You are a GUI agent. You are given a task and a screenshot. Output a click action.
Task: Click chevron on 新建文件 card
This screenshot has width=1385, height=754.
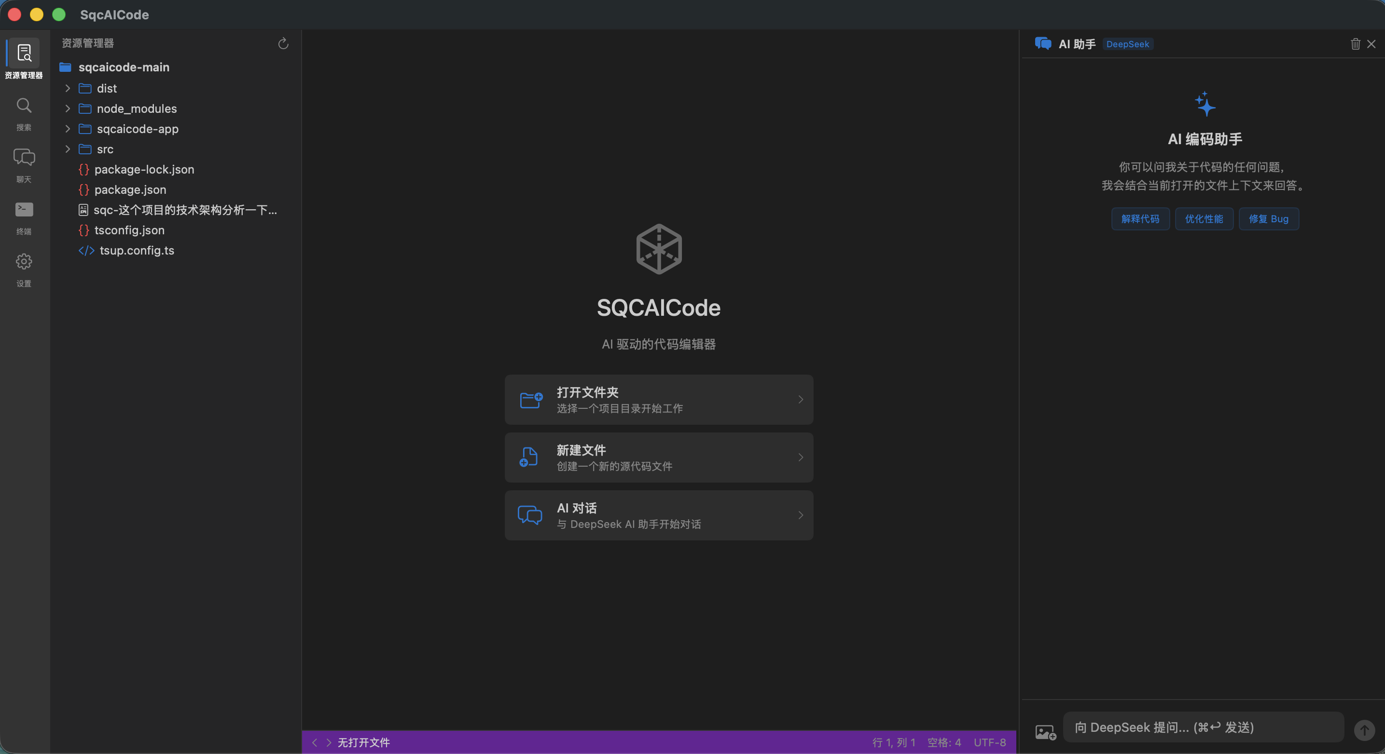click(x=801, y=458)
